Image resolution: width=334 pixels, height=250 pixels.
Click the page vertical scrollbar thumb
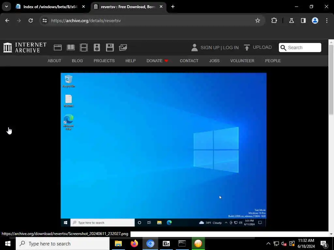point(331,80)
